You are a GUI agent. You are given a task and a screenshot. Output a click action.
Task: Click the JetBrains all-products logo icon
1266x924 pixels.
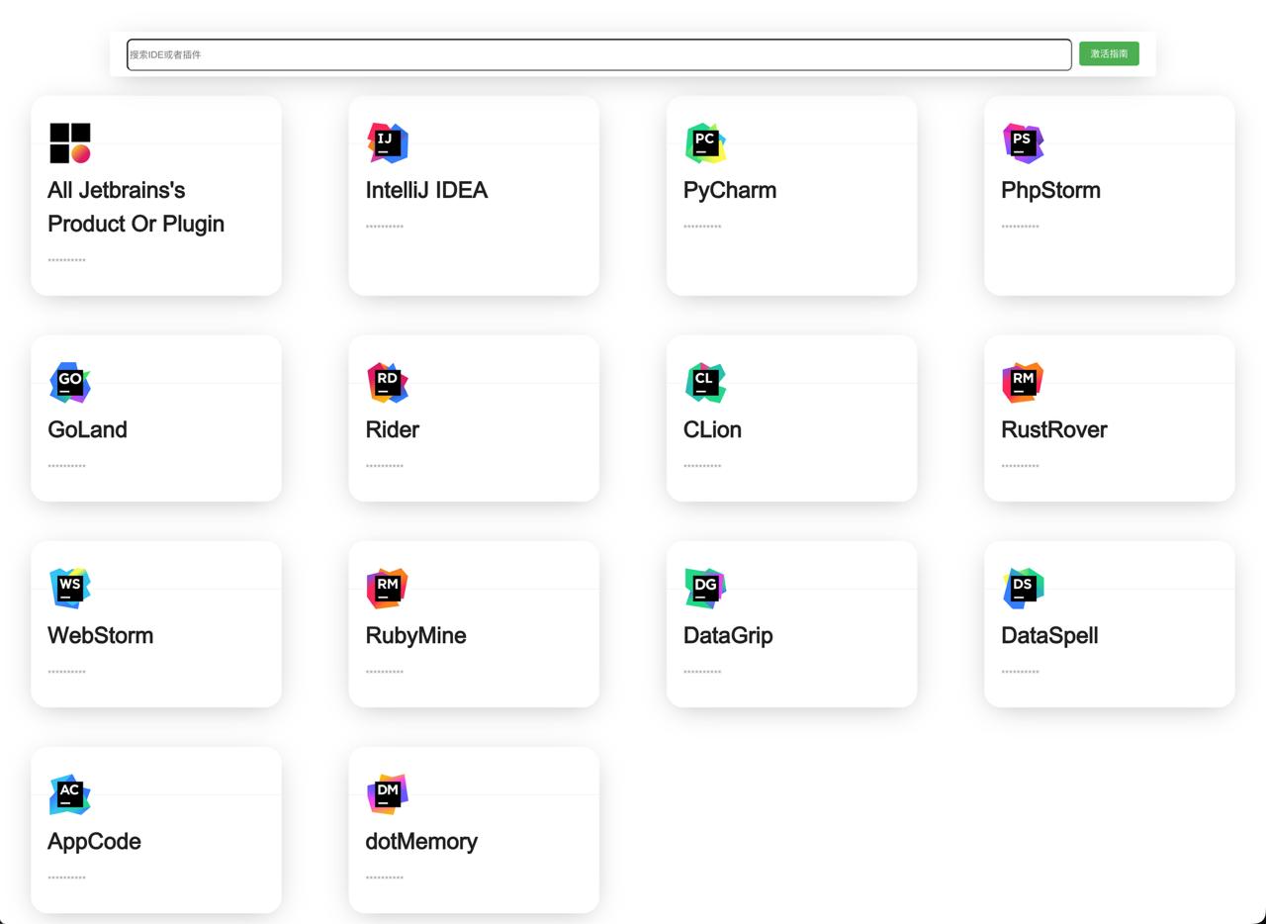[x=70, y=143]
